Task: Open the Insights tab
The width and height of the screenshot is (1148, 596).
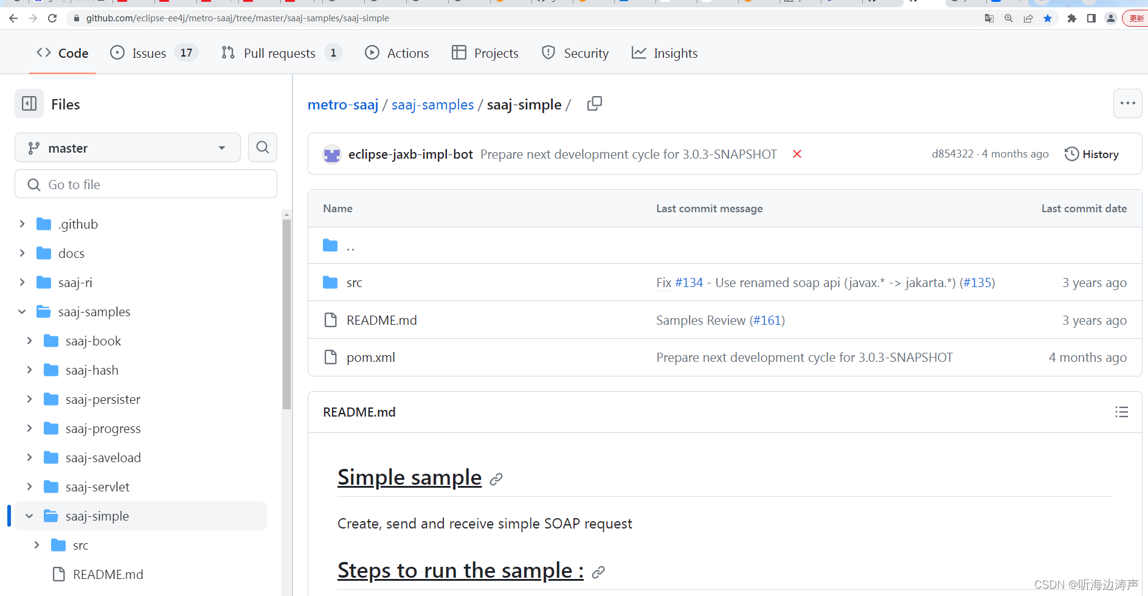Action: click(665, 53)
